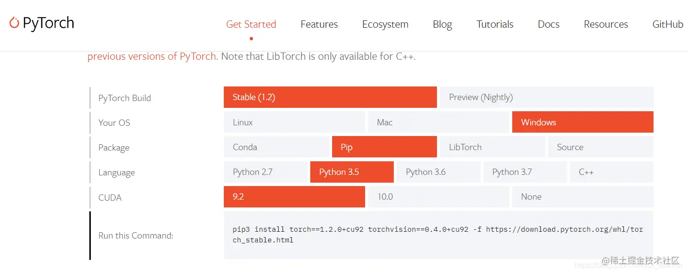
Task: Select CUDA version 10.0
Action: (x=438, y=197)
